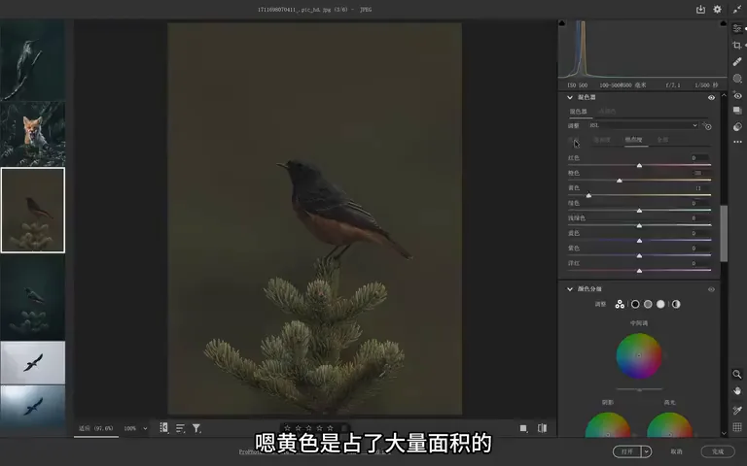Select the white-background flying bird thumbnail
Image resolution: width=747 pixels, height=466 pixels.
[x=32, y=362]
